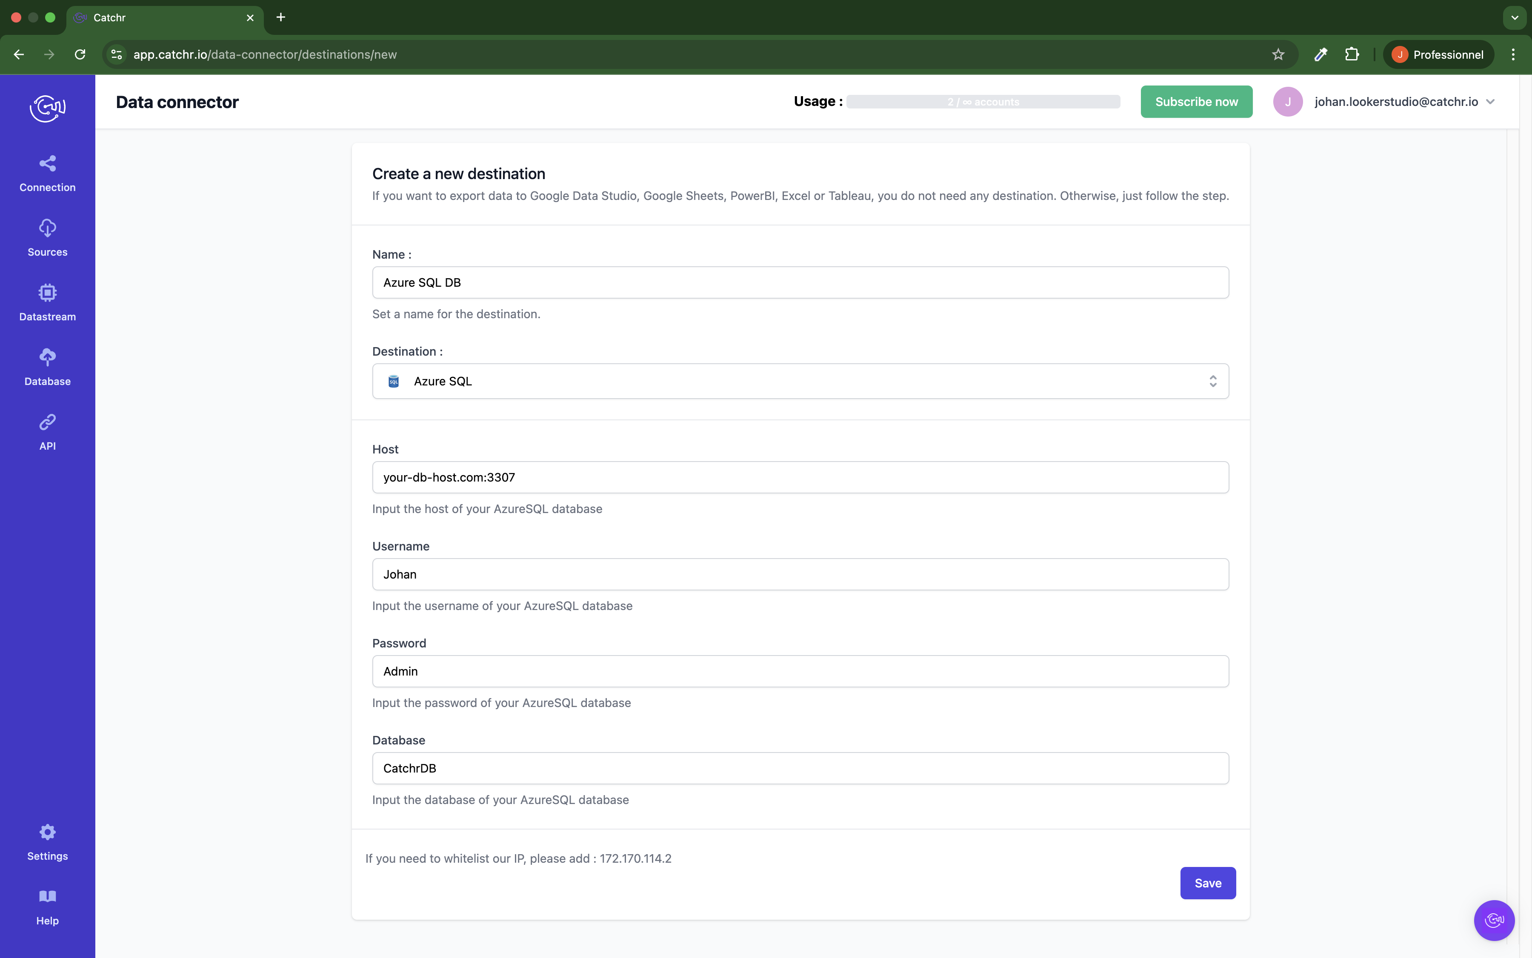Image resolution: width=1532 pixels, height=958 pixels.
Task: Click the Usage accounts progress bar
Action: (983, 102)
